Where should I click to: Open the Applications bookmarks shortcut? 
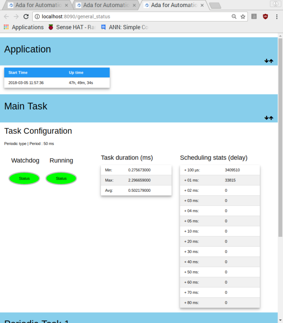pos(24,27)
